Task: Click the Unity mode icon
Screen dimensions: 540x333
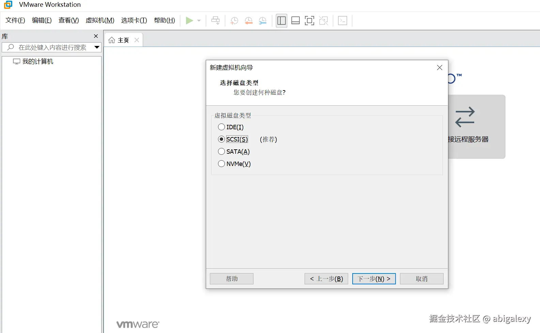Action: tap(323, 20)
